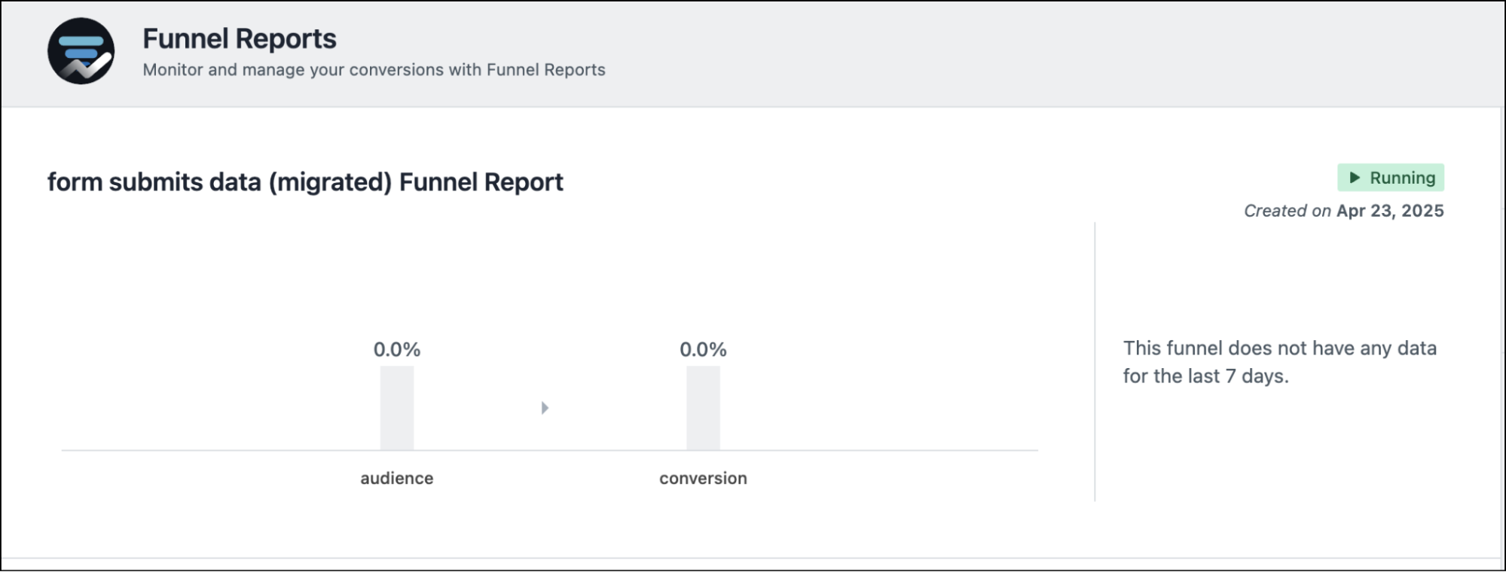Click the no data for last 7 days message
This screenshot has width=1506, height=572.
coord(1280,362)
